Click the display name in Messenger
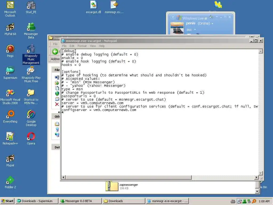 coord(191,23)
